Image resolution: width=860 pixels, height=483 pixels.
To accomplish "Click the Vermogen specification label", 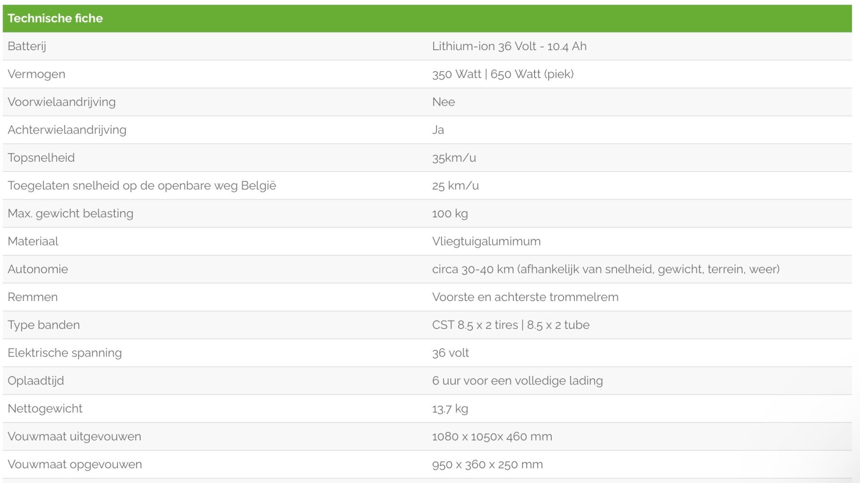I will 36,74.
